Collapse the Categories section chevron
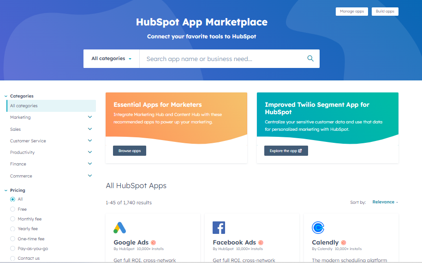422x263 pixels. pyautogui.click(x=6, y=96)
